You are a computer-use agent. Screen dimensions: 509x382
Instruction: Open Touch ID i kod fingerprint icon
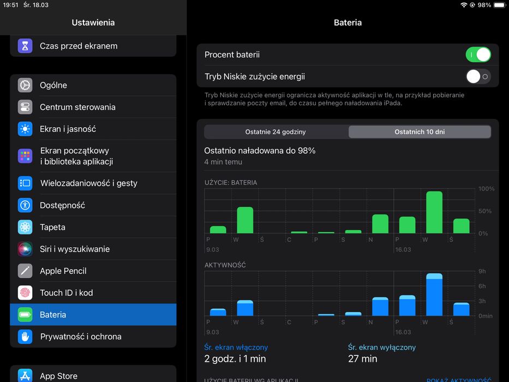click(25, 293)
